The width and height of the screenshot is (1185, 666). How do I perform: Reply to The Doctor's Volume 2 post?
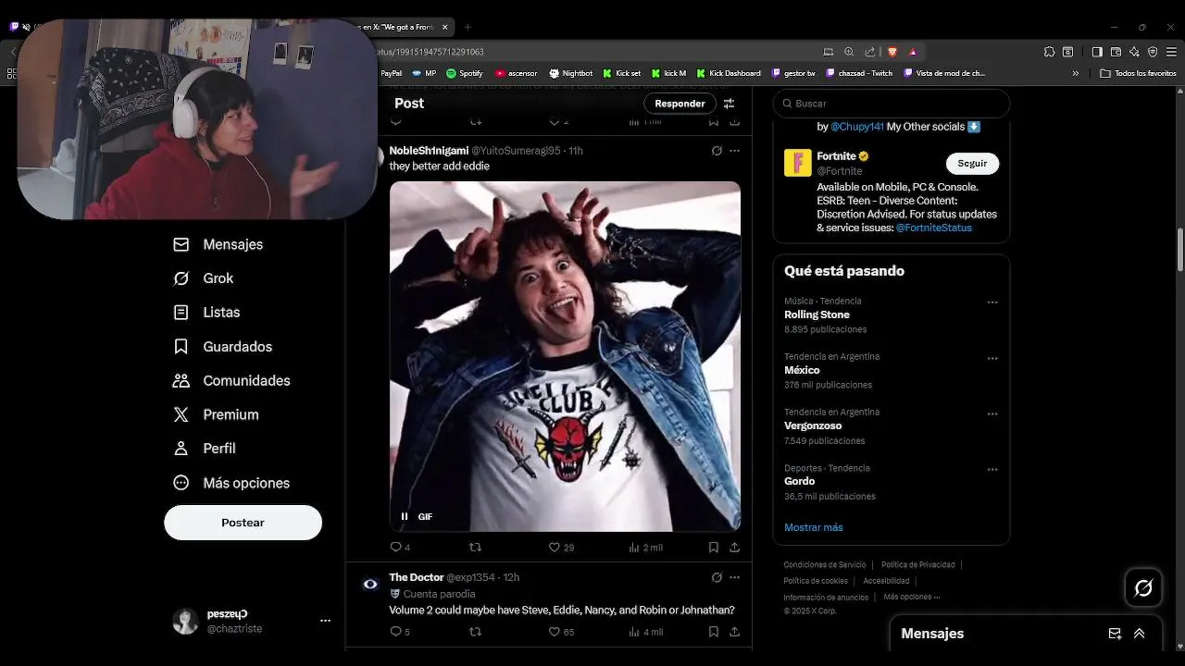coord(396,632)
